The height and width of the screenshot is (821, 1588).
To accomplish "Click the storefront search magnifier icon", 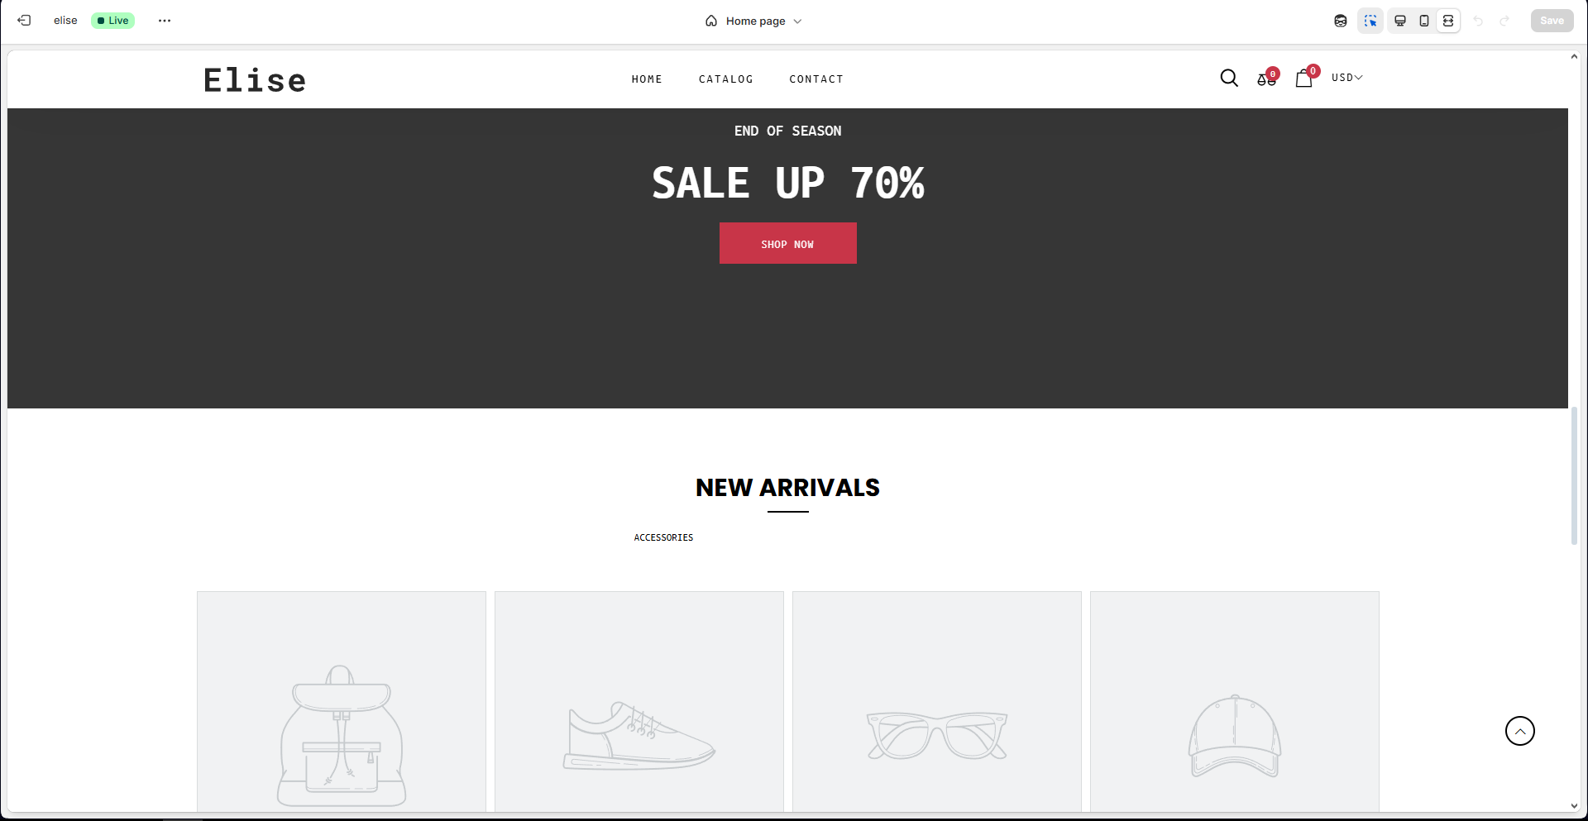I will coord(1229,78).
